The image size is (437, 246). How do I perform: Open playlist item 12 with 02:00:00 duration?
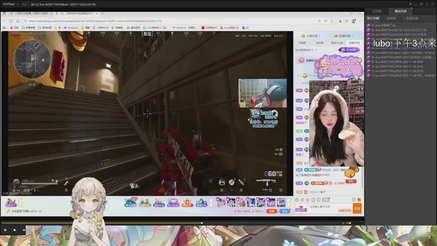[401, 75]
